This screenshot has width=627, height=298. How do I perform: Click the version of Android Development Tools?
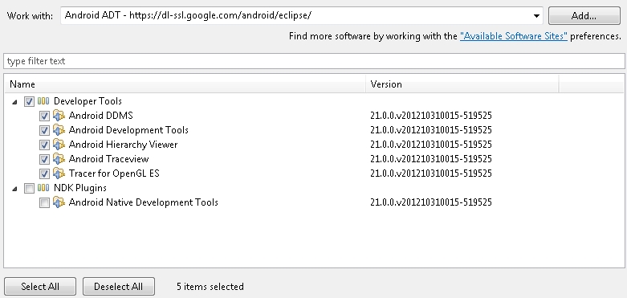[x=431, y=130]
